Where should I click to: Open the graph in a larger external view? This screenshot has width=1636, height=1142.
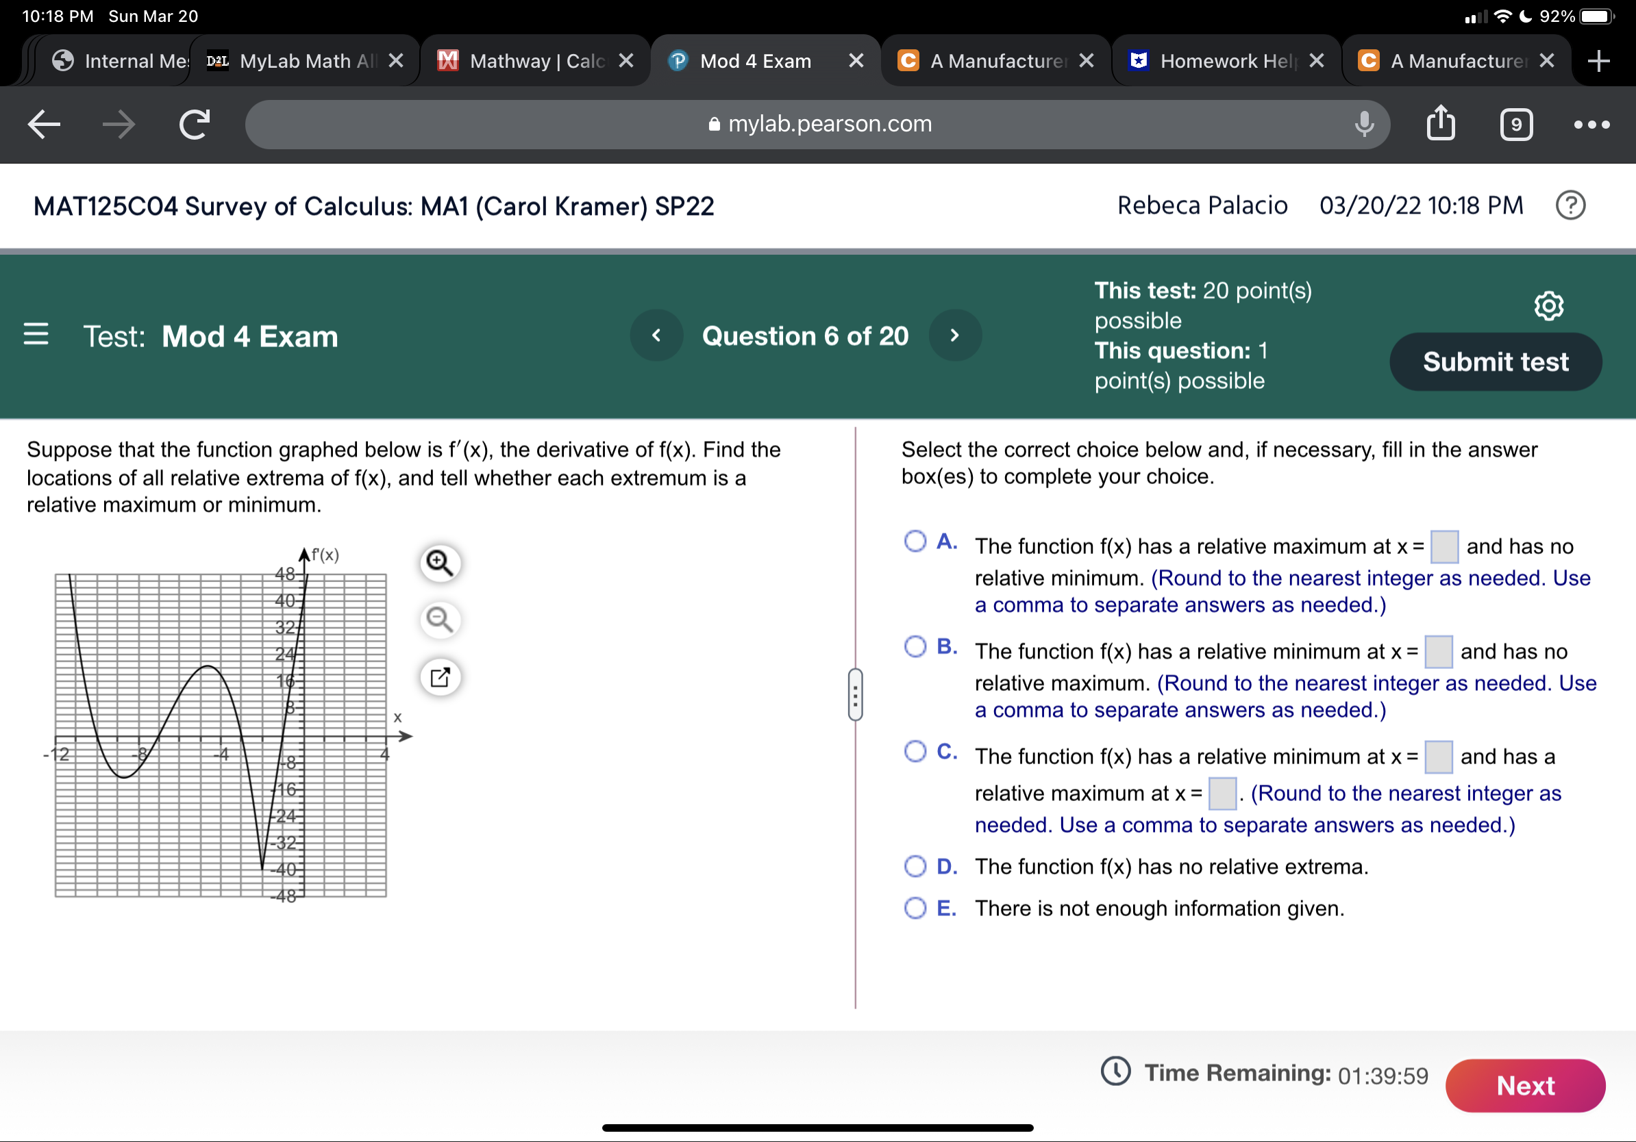coord(440,677)
